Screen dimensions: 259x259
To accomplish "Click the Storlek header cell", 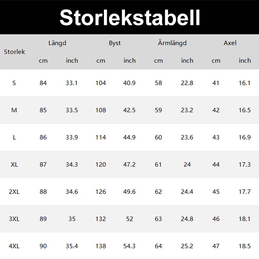I will (x=14, y=52).
